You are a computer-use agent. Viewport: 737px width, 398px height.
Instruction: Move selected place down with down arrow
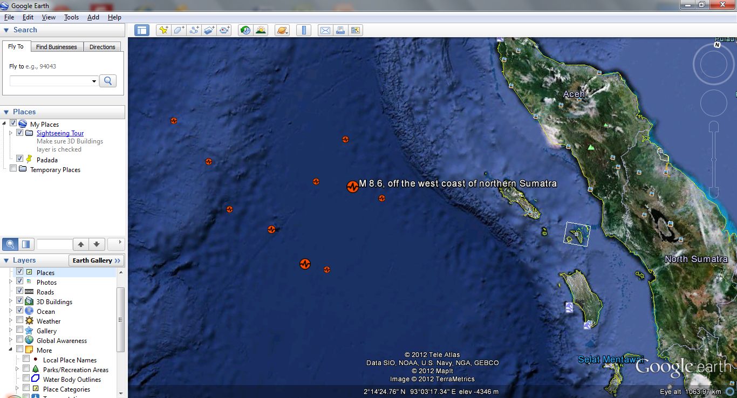pyautogui.click(x=96, y=244)
